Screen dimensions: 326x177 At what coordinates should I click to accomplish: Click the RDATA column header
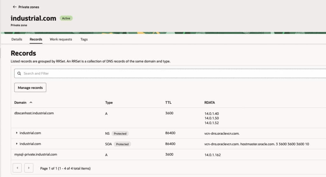[x=209, y=103]
